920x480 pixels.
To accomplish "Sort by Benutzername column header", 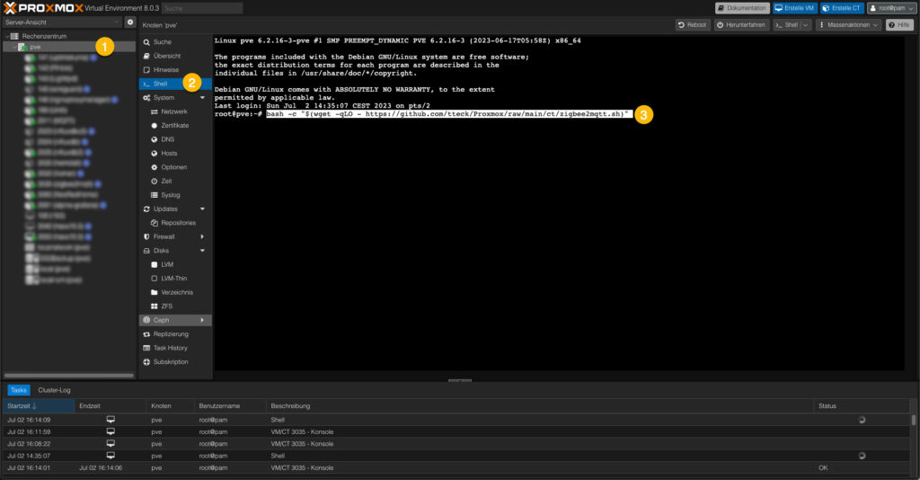I will pos(230,406).
